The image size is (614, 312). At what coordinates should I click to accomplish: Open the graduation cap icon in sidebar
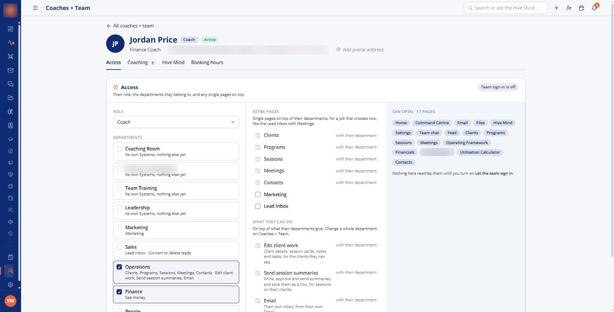10,139
